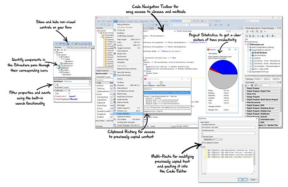Click the To-Do List icon in View menu
This screenshot has height=187, width=288.
click(x=115, y=30)
